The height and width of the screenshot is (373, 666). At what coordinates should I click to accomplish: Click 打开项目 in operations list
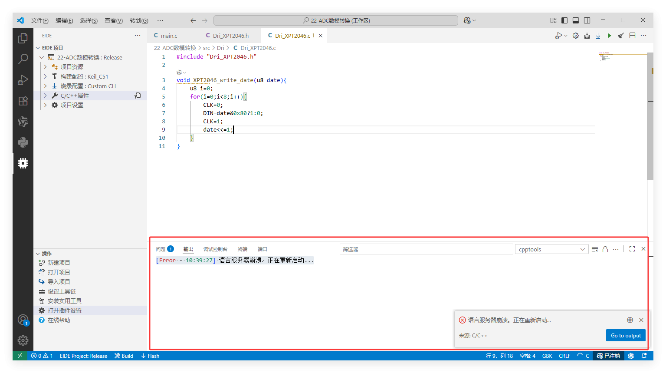click(59, 272)
